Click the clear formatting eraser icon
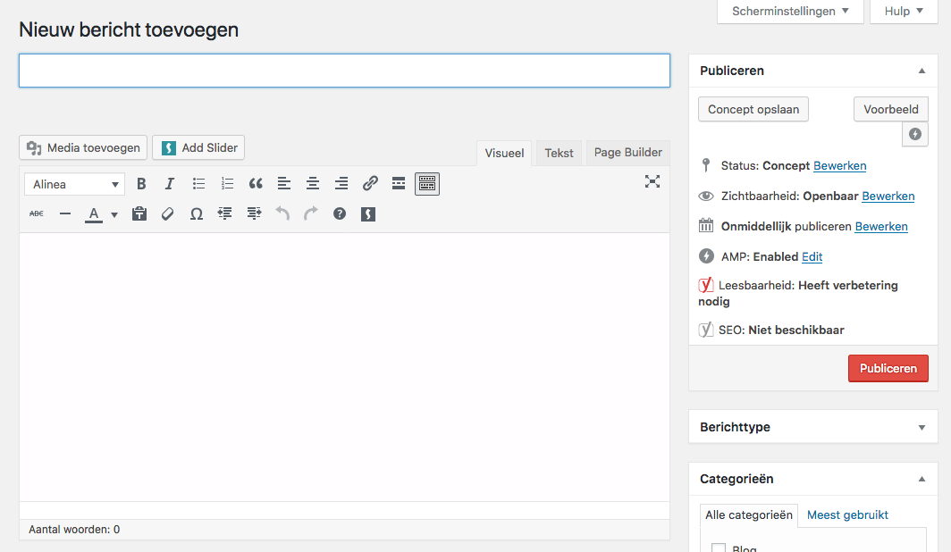 tap(168, 214)
